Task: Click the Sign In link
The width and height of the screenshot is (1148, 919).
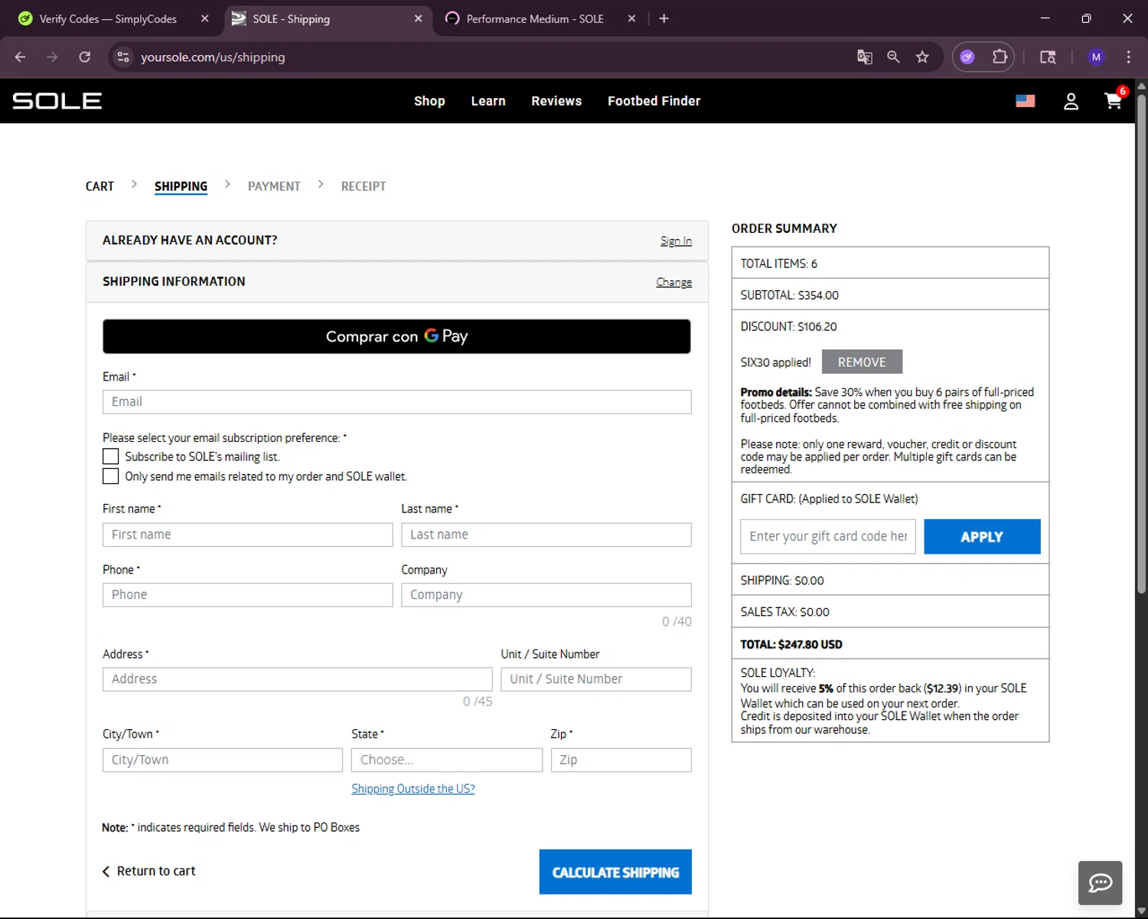Action: (676, 240)
